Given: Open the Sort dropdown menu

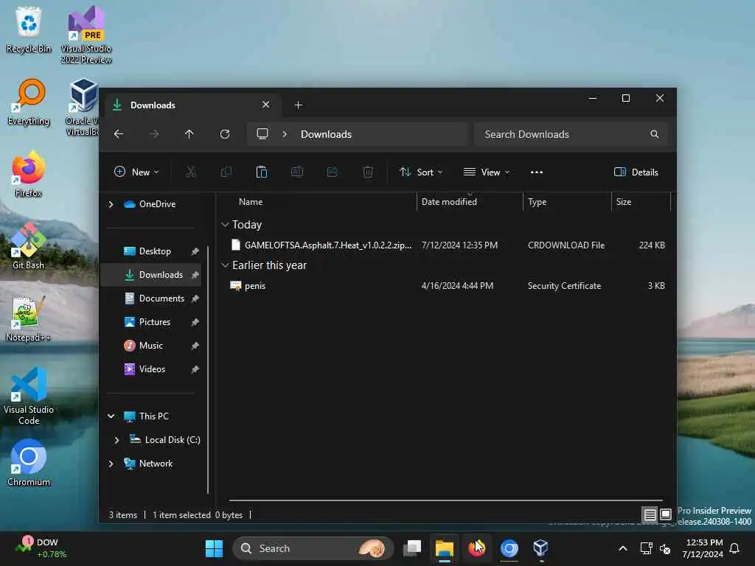Looking at the screenshot, I should [x=420, y=172].
